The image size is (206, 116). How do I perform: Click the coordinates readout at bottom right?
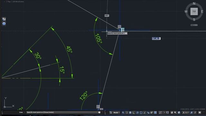click(x=192, y=109)
